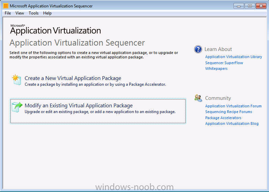The height and width of the screenshot is (192, 269).
Task: Open the Help menu
Action: click(47, 13)
